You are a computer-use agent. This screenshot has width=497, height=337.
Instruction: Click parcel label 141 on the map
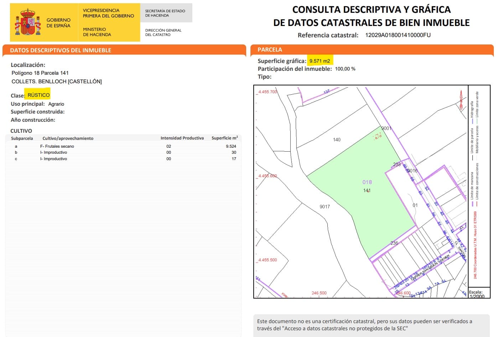367,190
